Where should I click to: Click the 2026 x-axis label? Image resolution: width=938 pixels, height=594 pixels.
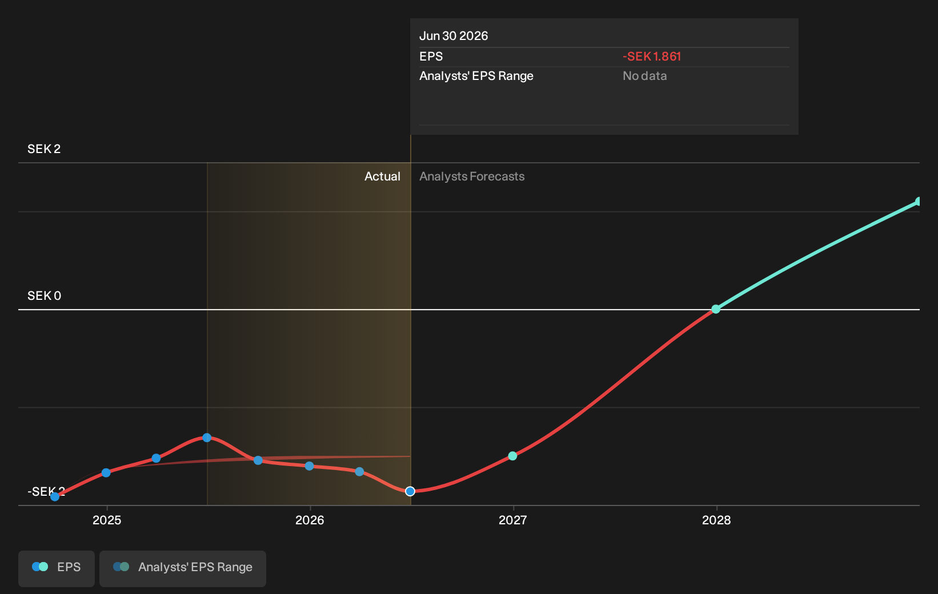pyautogui.click(x=310, y=520)
